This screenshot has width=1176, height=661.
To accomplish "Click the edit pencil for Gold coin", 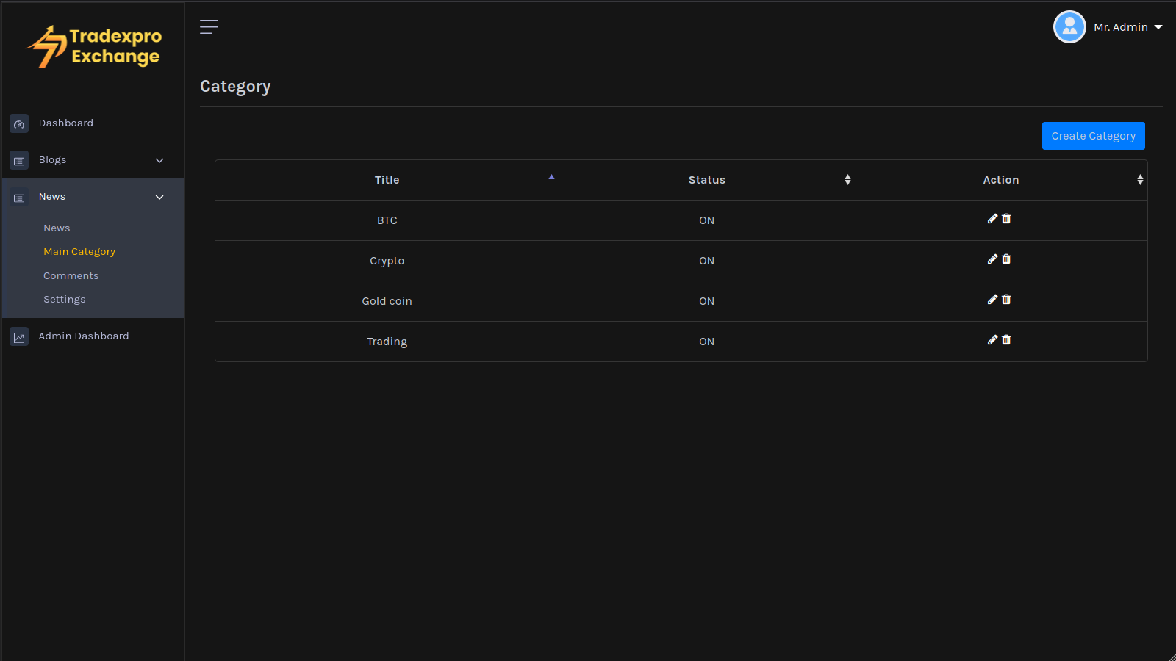I will (x=992, y=300).
